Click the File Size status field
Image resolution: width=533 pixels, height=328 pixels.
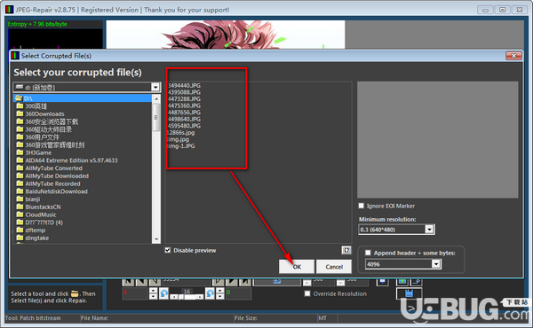pyautogui.click(x=275, y=318)
